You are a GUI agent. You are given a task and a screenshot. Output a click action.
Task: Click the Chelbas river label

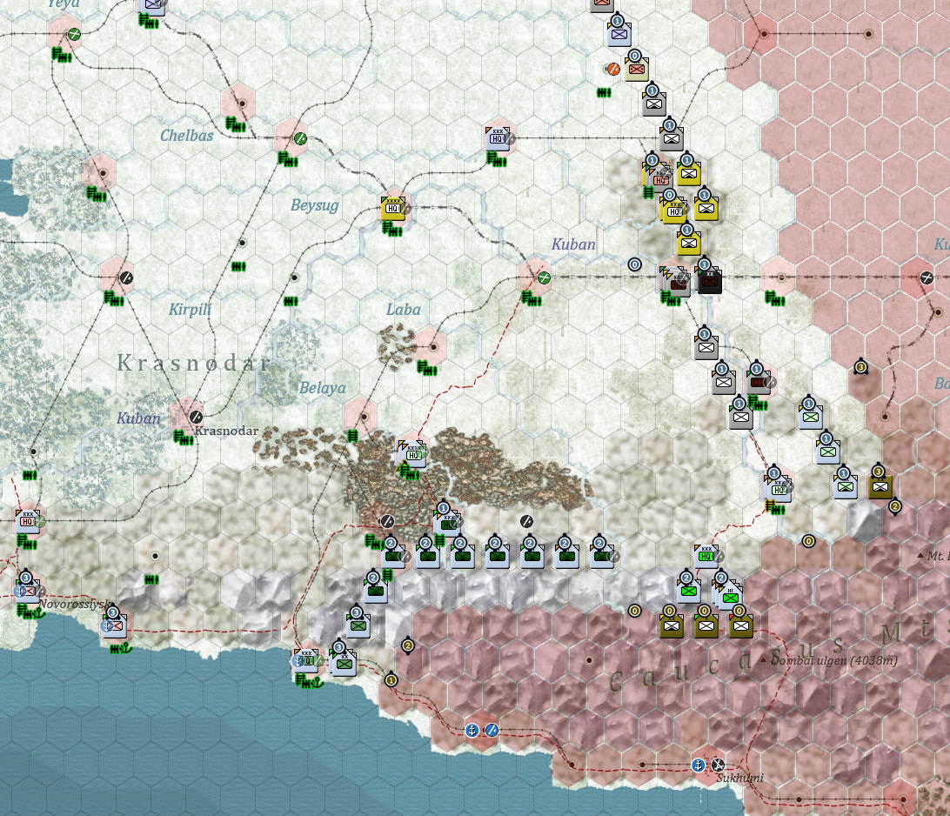tap(186, 136)
